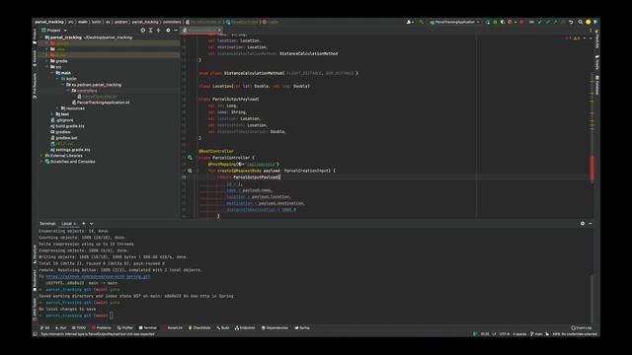The width and height of the screenshot is (632, 355).
Task: Open the Profiler tool window
Action: coord(125,328)
